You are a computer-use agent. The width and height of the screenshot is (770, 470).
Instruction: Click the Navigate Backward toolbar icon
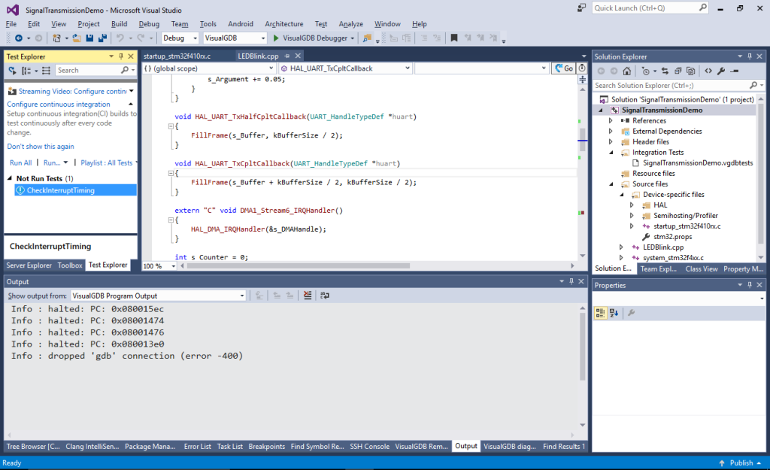pyautogui.click(x=20, y=37)
